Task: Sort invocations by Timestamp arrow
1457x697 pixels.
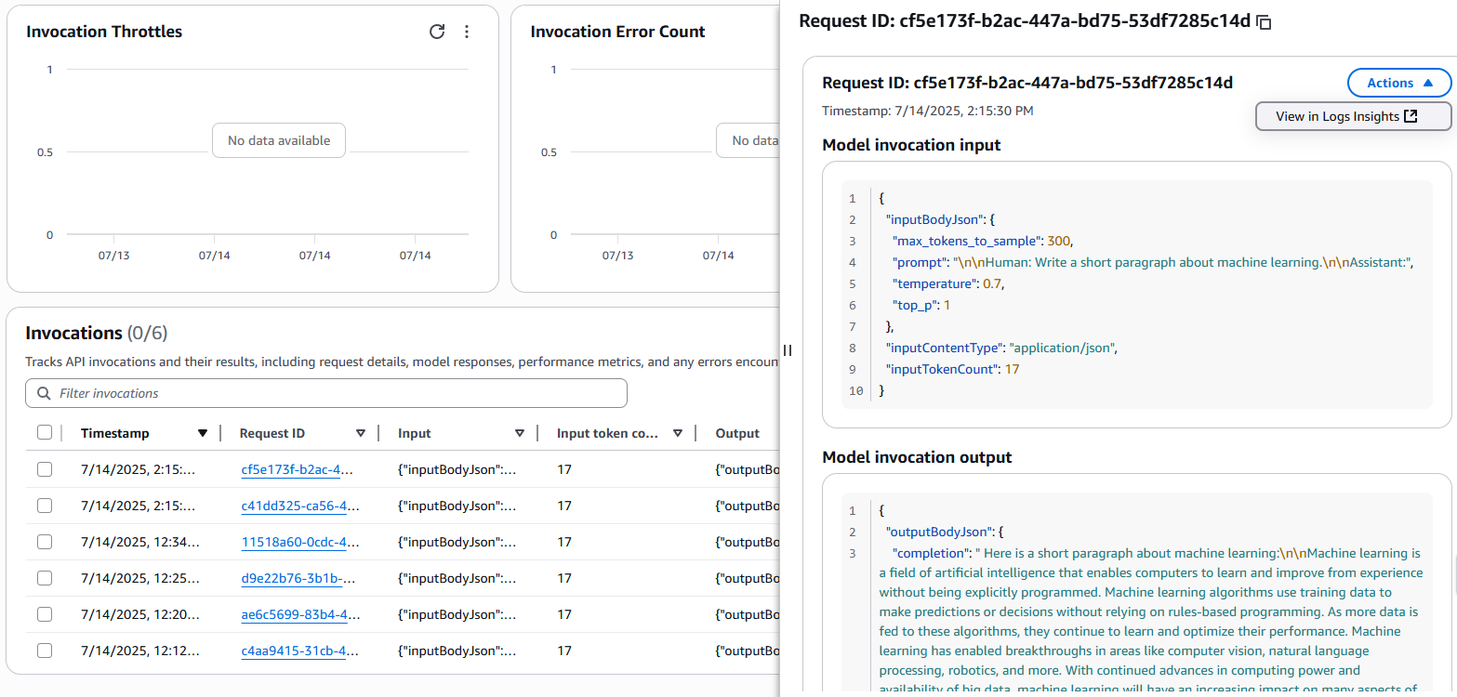Action: click(x=203, y=433)
